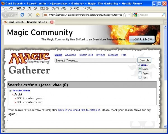Enable the Text checkbox
The width and height of the screenshot is (168, 134).
pyautogui.click(x=140, y=77)
